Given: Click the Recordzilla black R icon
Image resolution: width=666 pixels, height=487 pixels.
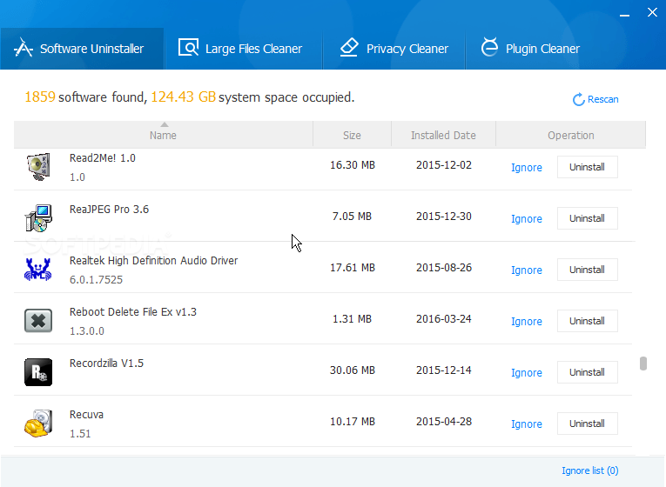Looking at the screenshot, I should [x=38, y=372].
